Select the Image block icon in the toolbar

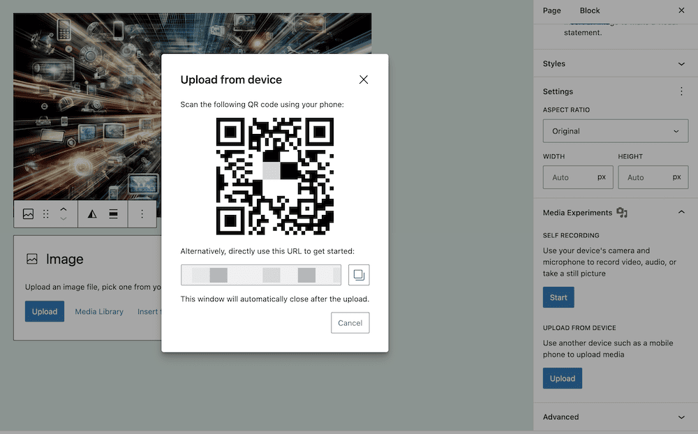(28, 214)
